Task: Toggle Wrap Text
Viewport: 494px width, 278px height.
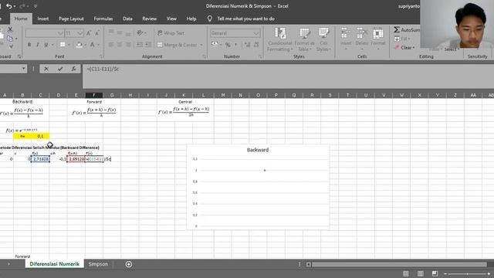Action: (171, 32)
